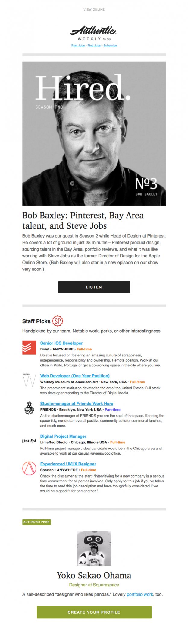The width and height of the screenshot is (188, 623).
Task: Click the Lime Red logo
Action: point(29,441)
